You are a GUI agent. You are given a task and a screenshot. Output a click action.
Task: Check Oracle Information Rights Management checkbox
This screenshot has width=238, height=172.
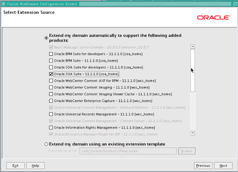click(51, 128)
